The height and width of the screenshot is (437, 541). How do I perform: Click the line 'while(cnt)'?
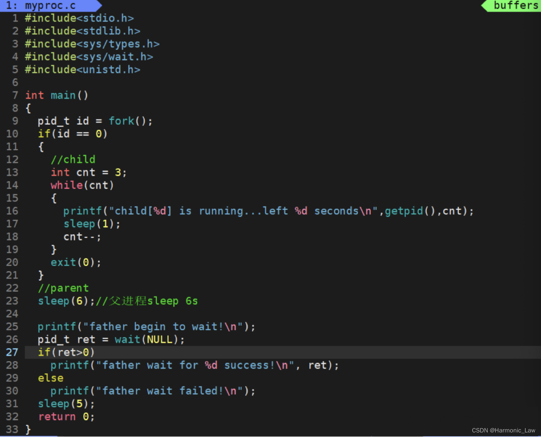point(82,185)
